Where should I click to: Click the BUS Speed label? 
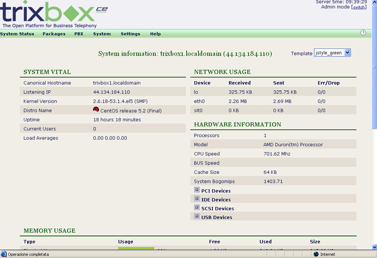tap(206, 163)
